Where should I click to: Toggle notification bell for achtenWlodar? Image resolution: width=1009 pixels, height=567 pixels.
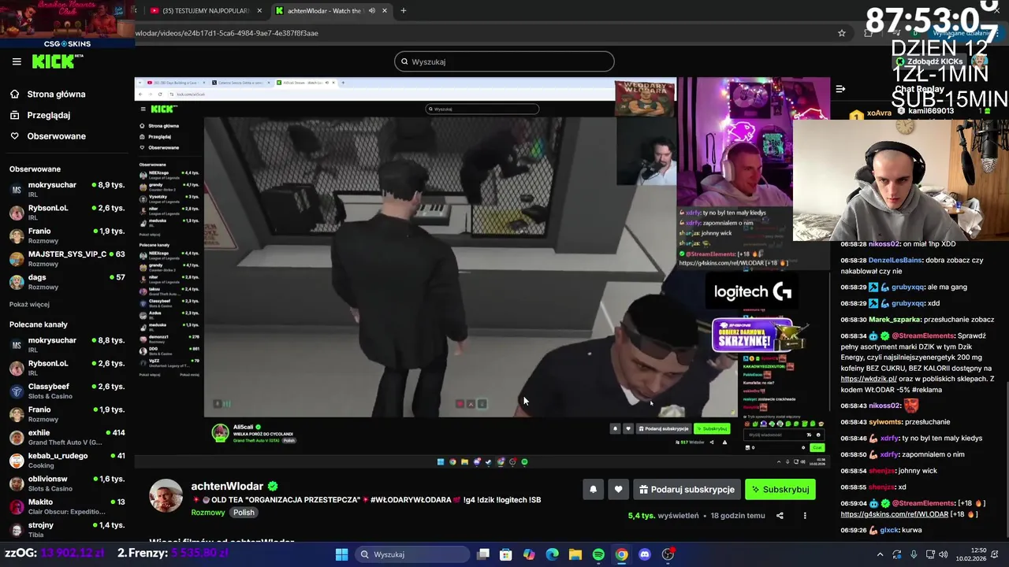click(593, 489)
